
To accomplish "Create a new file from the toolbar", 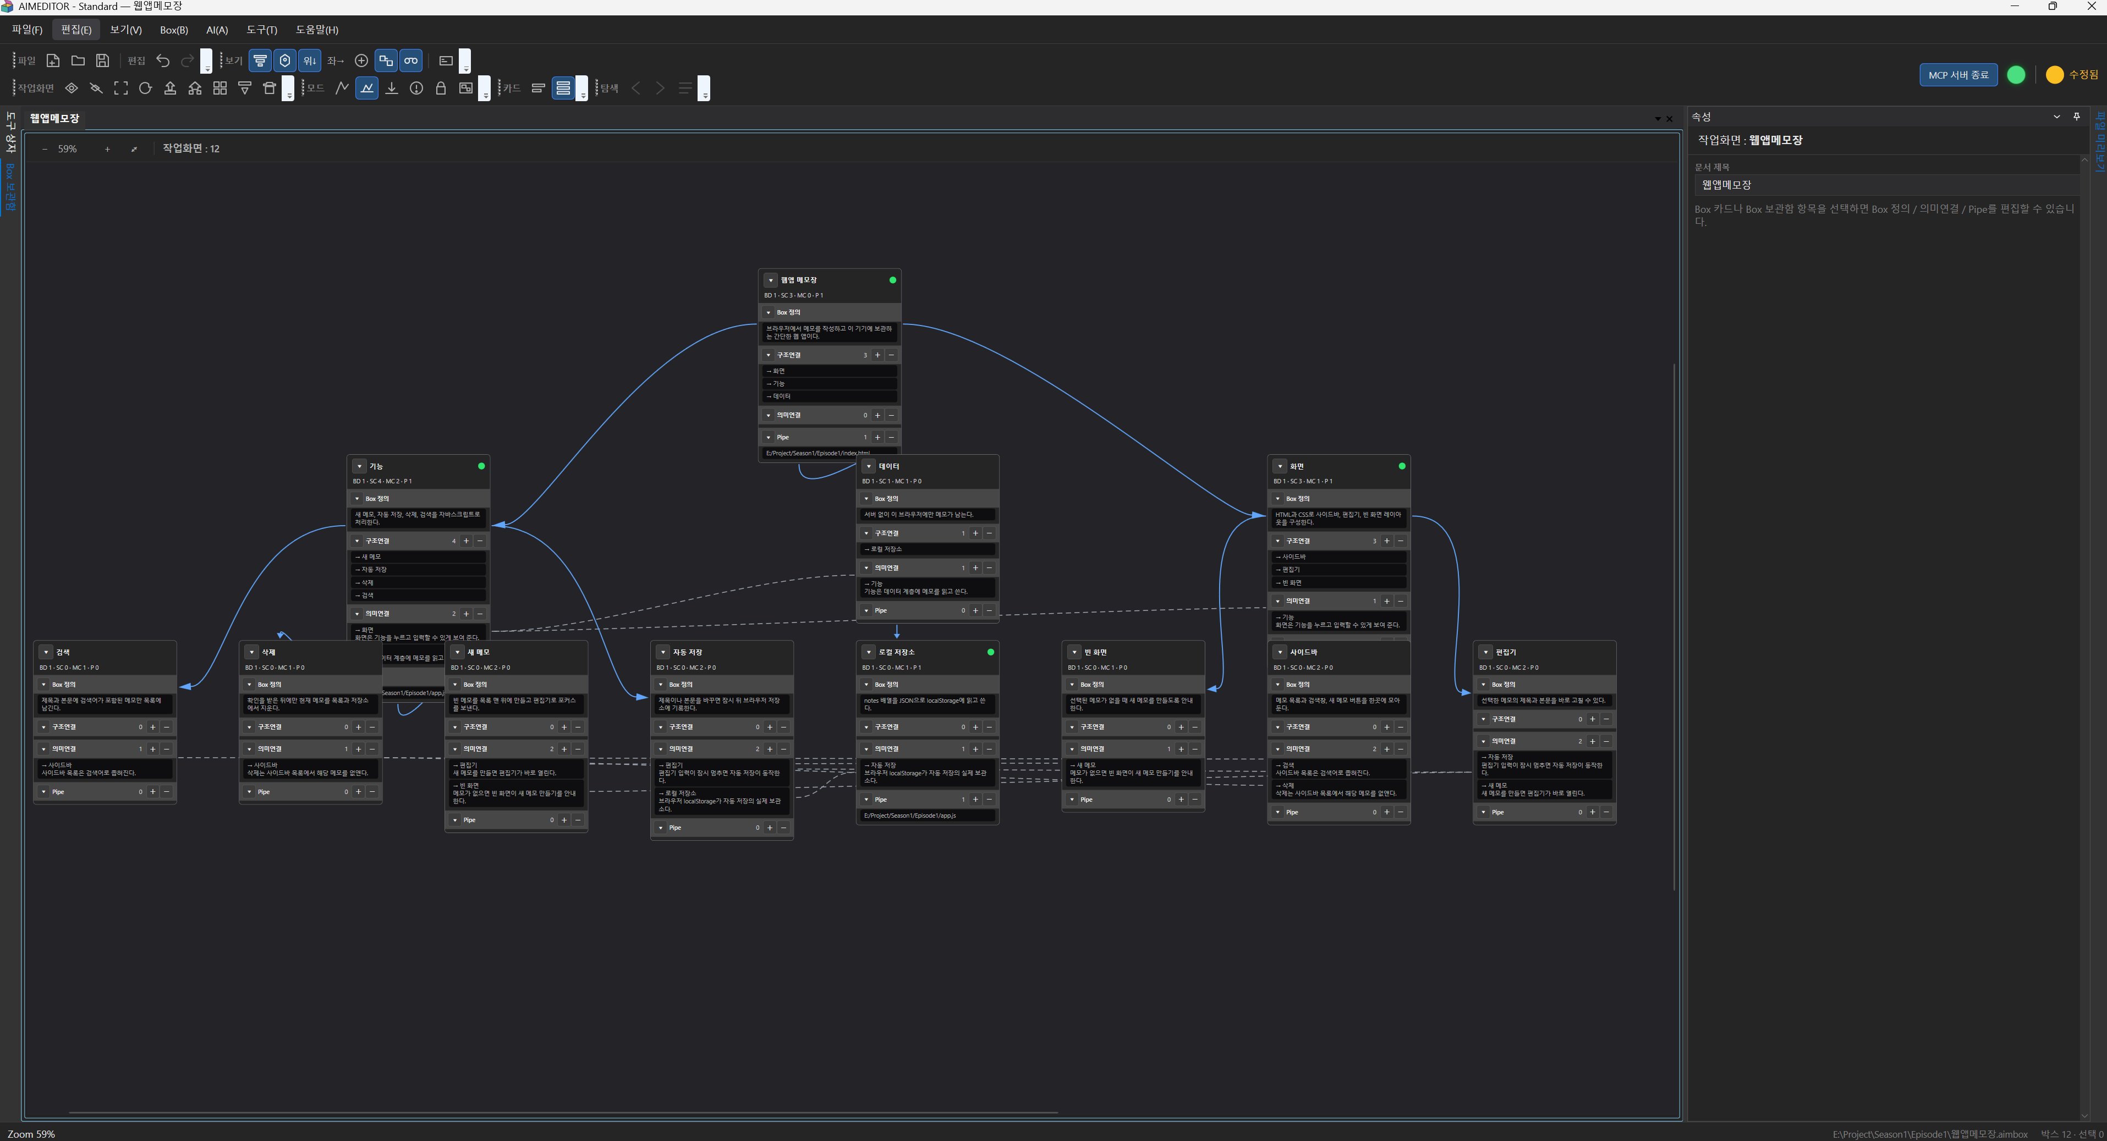I will 53,60.
